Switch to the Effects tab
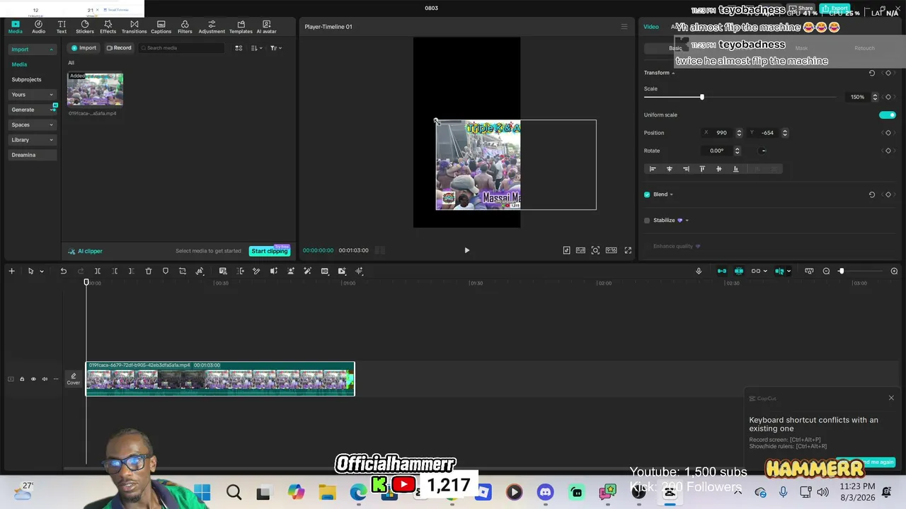The width and height of the screenshot is (906, 509). click(x=108, y=27)
